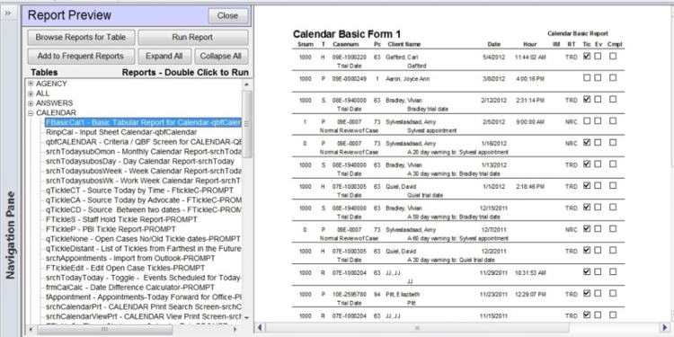Image resolution: width=674 pixels, height=337 pixels.
Task: Select fAppointment Appointments-Today Forward
Action: coord(143,297)
